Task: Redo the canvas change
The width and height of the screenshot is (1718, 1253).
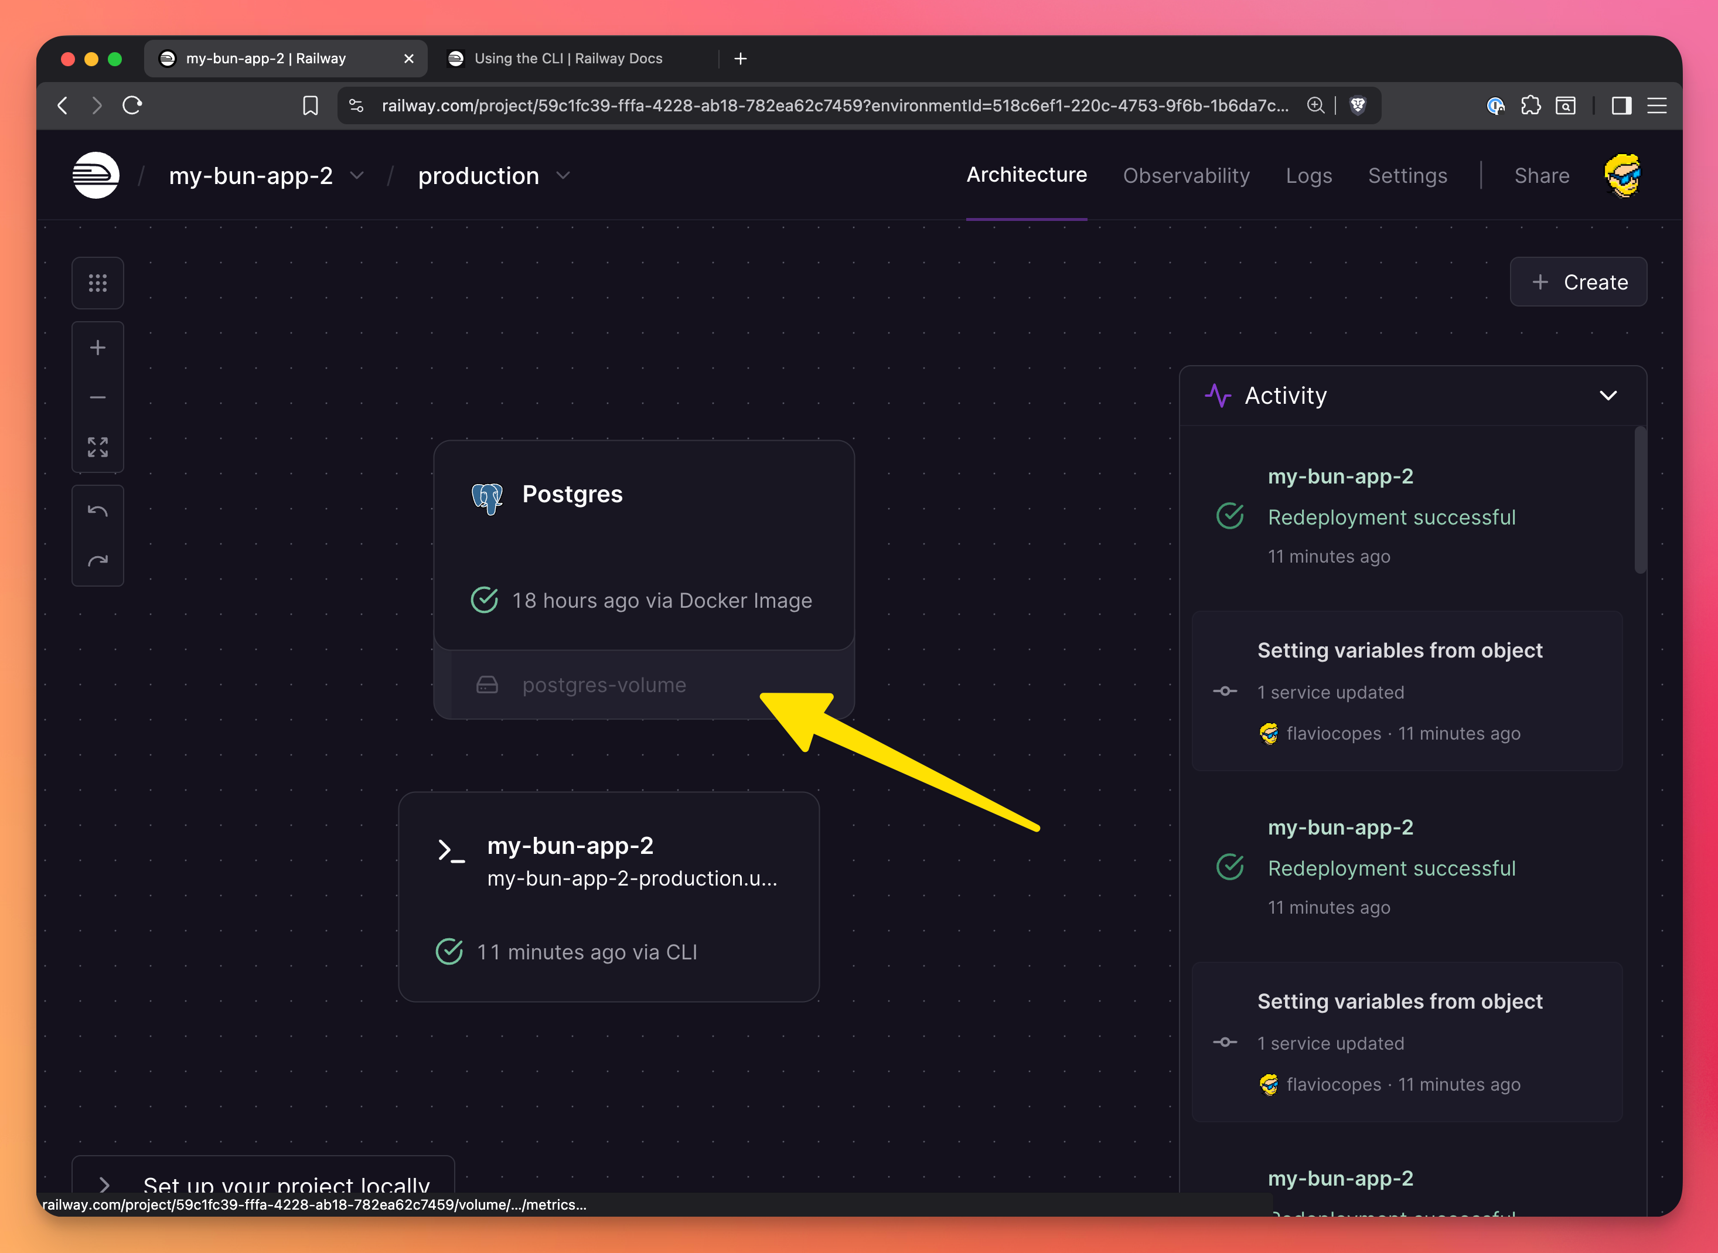Action: coord(98,560)
